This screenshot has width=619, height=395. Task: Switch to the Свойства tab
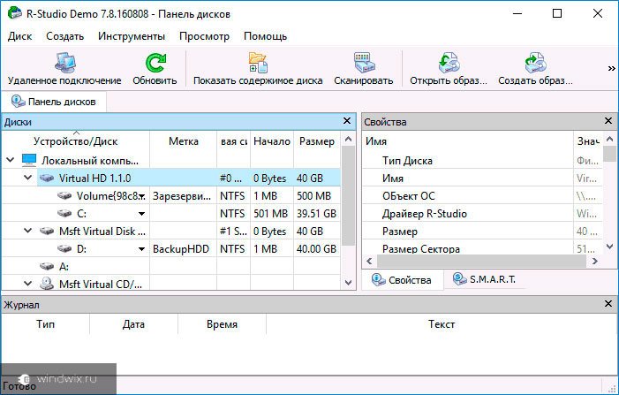402,279
